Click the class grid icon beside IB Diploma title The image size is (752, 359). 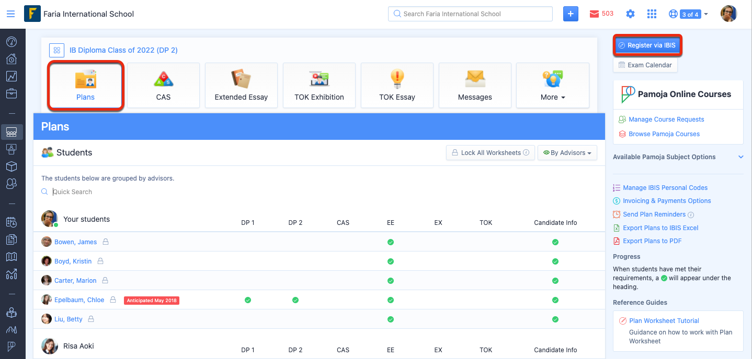pyautogui.click(x=56, y=50)
